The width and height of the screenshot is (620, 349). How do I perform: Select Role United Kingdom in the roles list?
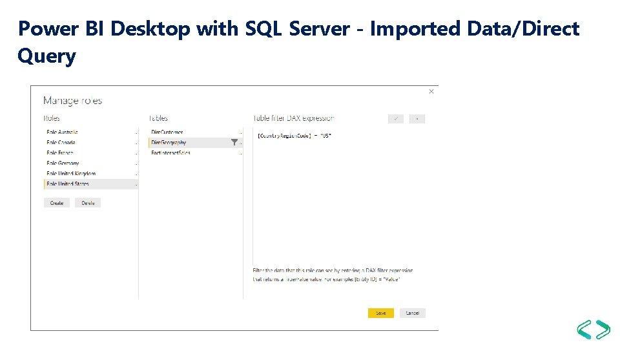90,173
